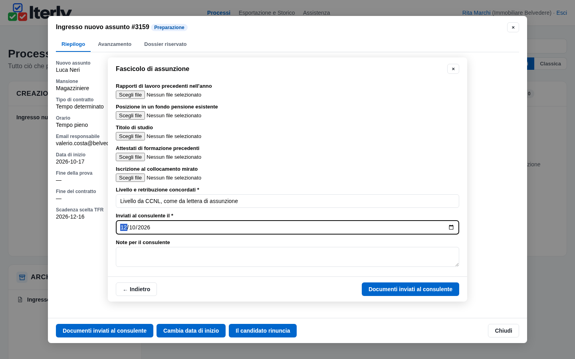575x359 pixels.
Task: Click the Magazziniere value under Mansione
Action: click(73, 88)
